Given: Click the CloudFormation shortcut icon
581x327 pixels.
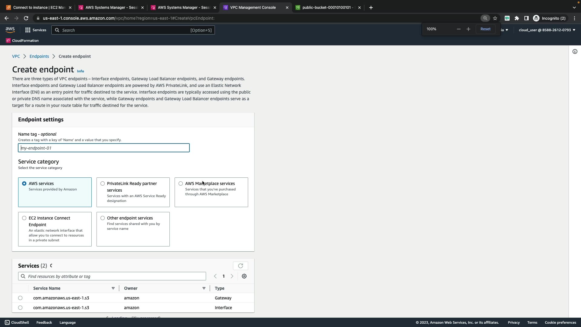Looking at the screenshot, I should (8, 41).
